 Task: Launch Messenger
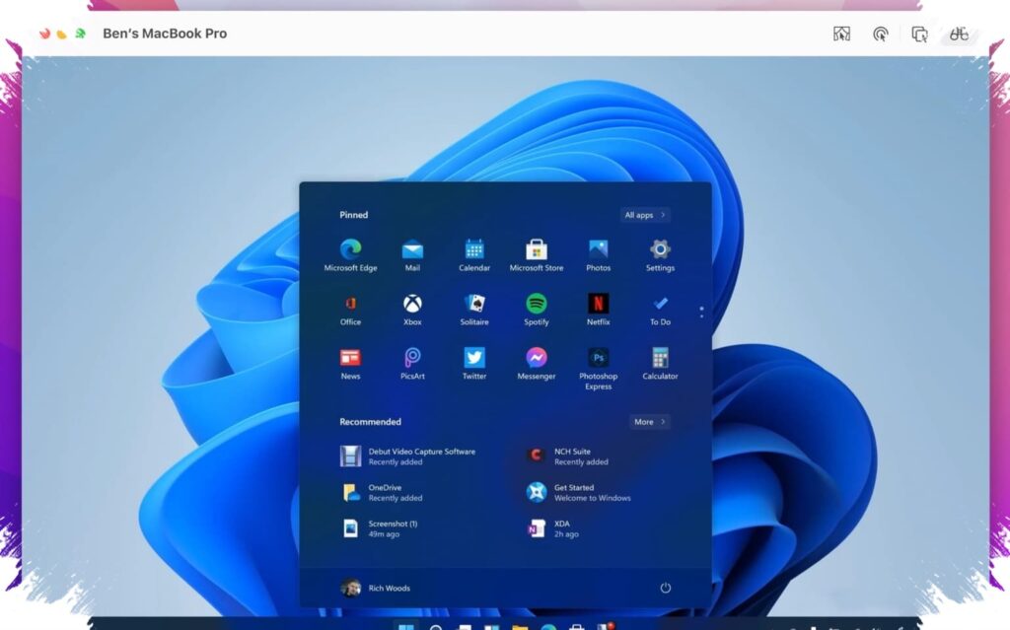(536, 364)
